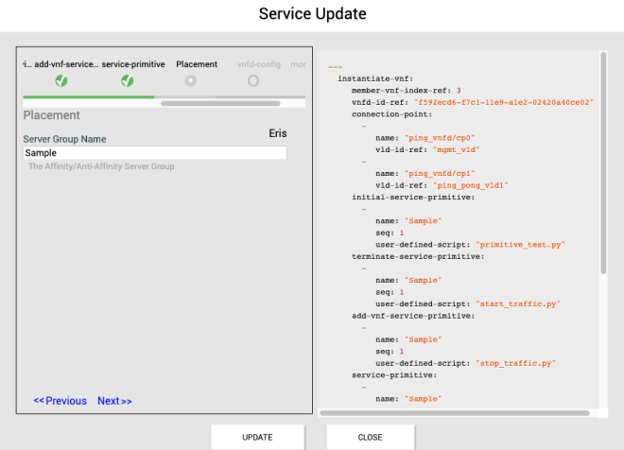Select the service-primitive step label
This screenshot has height=450, width=624.
pyautogui.click(x=131, y=64)
